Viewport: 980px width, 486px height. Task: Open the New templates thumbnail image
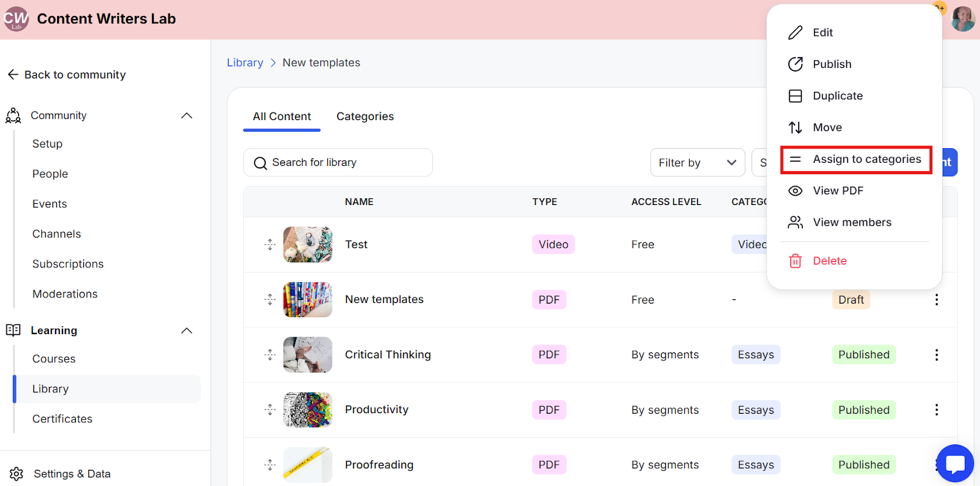[307, 300]
